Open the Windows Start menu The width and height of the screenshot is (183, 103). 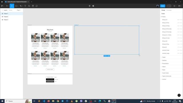click(x=2, y=101)
